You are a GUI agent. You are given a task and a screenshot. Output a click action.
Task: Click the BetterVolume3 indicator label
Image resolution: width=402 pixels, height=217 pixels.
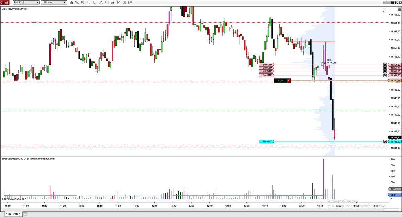pyautogui.click(x=28, y=159)
